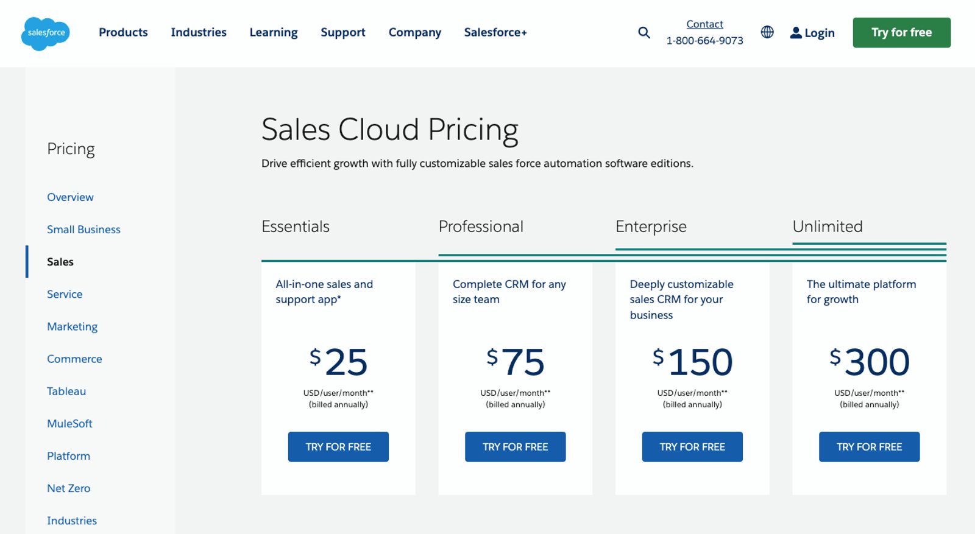Select Try For Free under Unlimited $300

point(869,447)
